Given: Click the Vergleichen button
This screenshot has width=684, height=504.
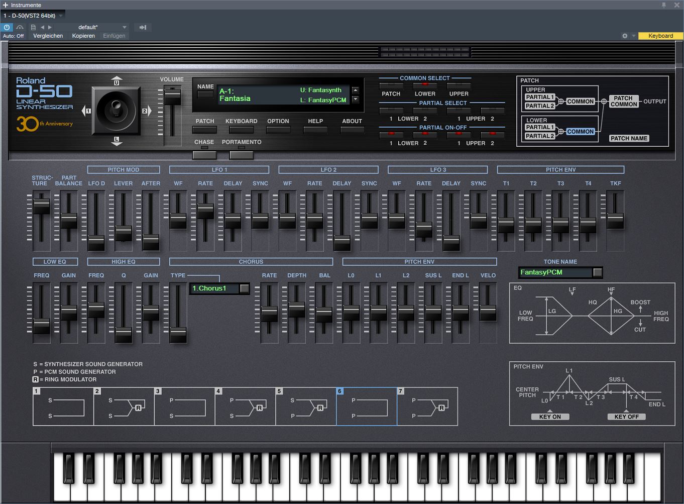Looking at the screenshot, I should (x=48, y=36).
